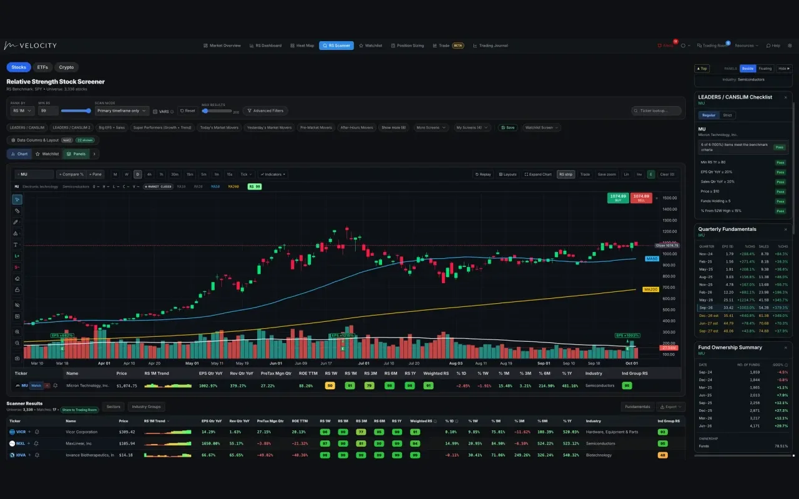Switch to the Crypto tab

coord(66,67)
